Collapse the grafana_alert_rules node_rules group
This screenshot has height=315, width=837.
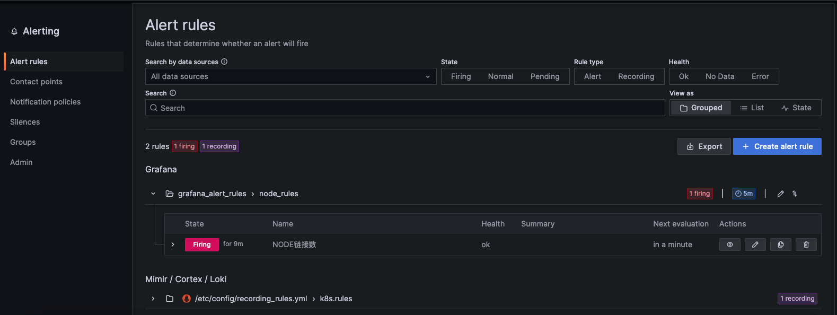[153, 194]
